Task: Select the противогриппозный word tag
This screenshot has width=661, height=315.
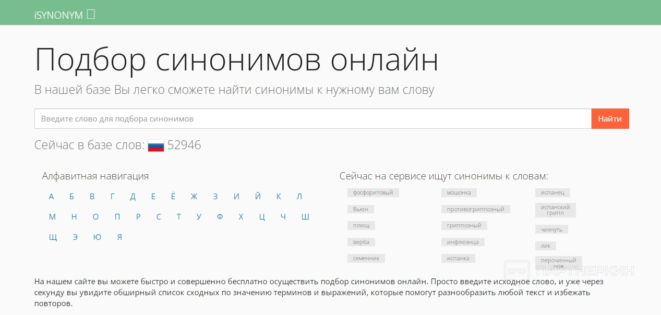Action: pyautogui.click(x=475, y=209)
